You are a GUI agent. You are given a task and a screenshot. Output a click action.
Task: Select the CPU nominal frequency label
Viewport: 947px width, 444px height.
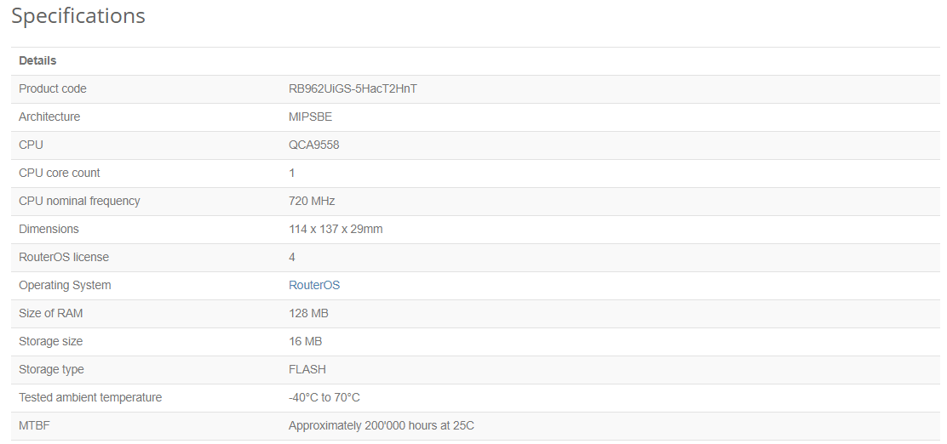tap(79, 201)
